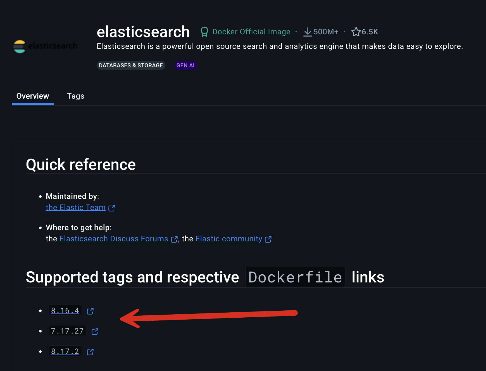This screenshot has height=371, width=486.
Task: Open the external link icon beside 7.17.27
Action: [x=95, y=332]
